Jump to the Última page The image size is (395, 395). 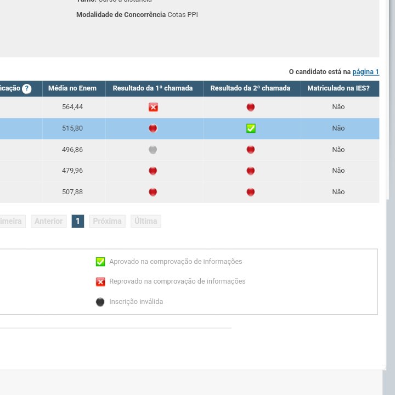click(x=146, y=221)
